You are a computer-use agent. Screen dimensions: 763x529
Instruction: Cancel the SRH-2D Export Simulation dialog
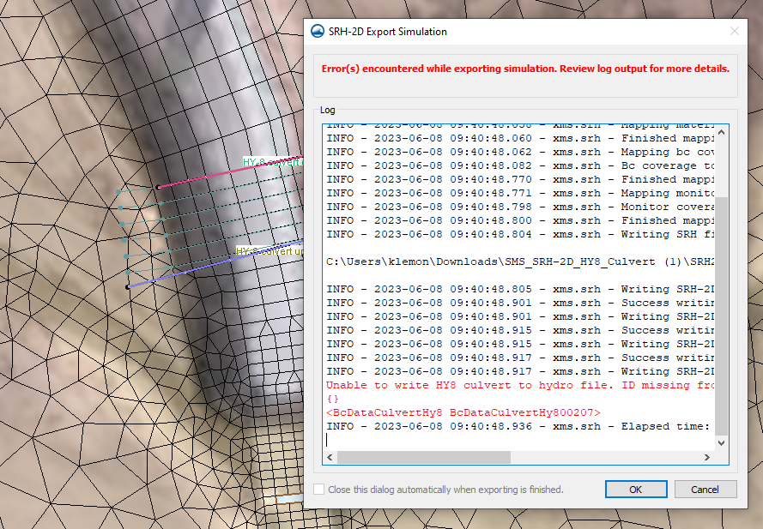(705, 489)
